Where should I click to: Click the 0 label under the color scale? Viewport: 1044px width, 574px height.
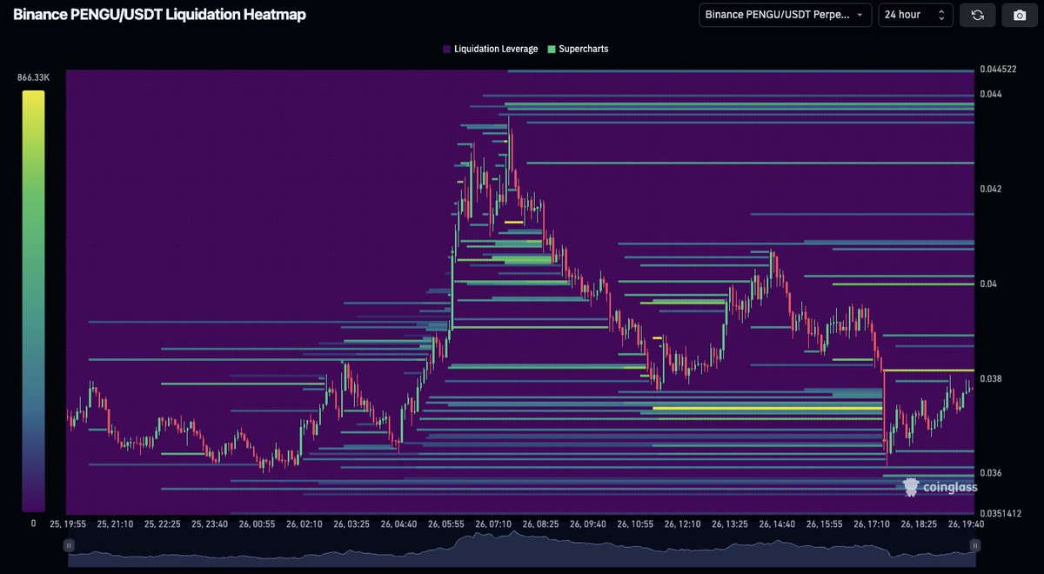[33, 523]
